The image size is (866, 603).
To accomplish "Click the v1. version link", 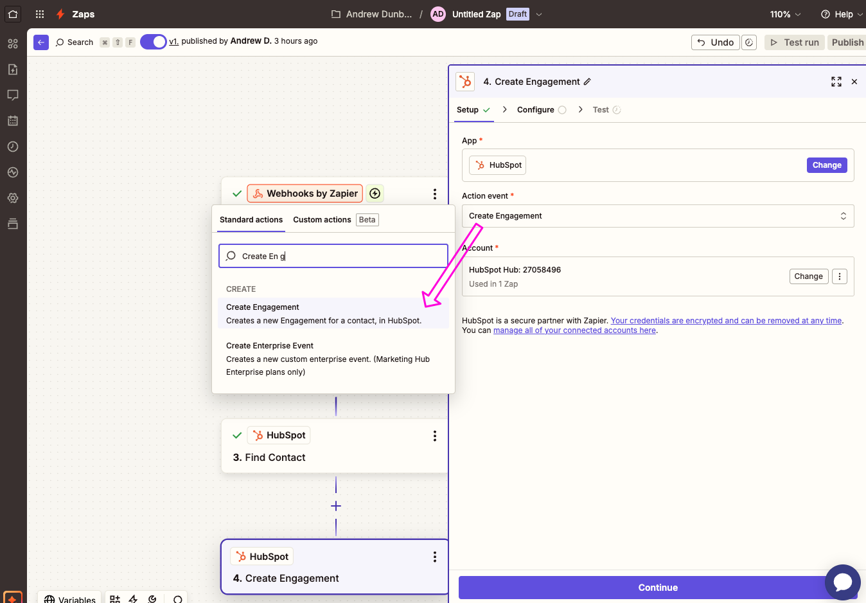I will coord(173,41).
